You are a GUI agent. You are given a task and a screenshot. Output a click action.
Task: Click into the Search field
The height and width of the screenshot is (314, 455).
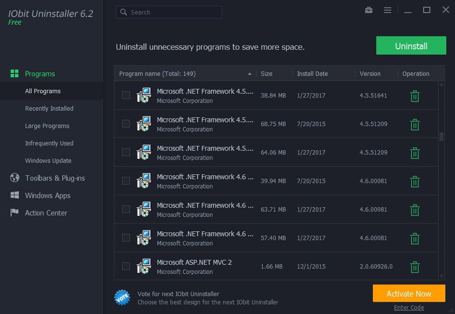coord(169,12)
